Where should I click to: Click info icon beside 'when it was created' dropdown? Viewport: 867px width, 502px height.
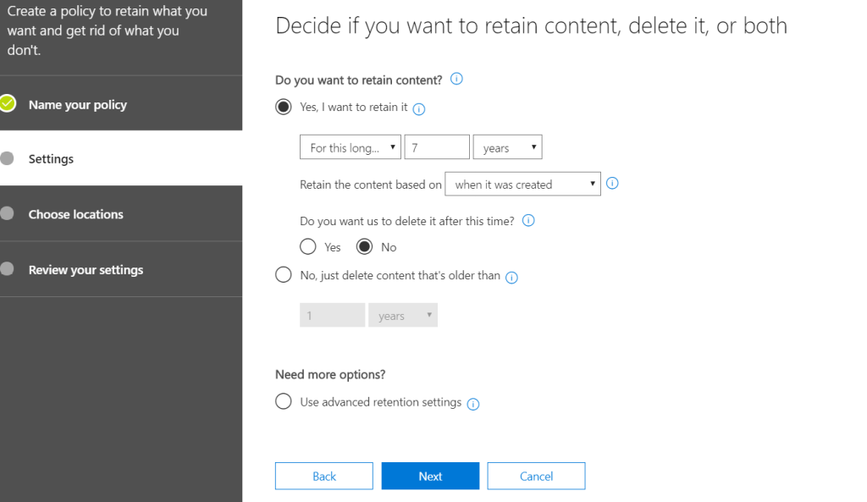(x=613, y=183)
